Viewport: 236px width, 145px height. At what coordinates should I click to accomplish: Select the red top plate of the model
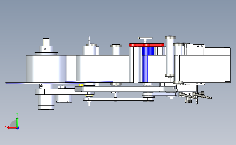tap(147, 45)
